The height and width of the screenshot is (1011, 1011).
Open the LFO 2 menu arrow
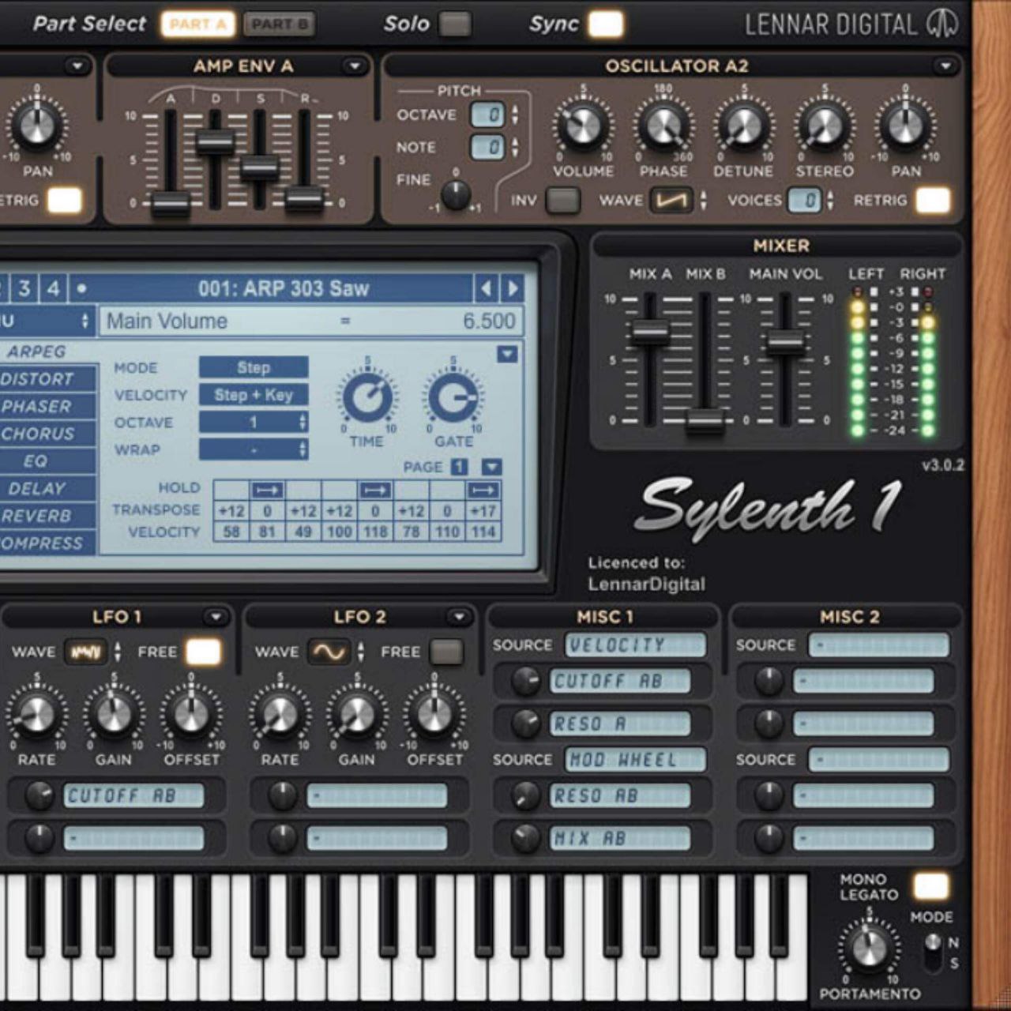click(x=458, y=617)
